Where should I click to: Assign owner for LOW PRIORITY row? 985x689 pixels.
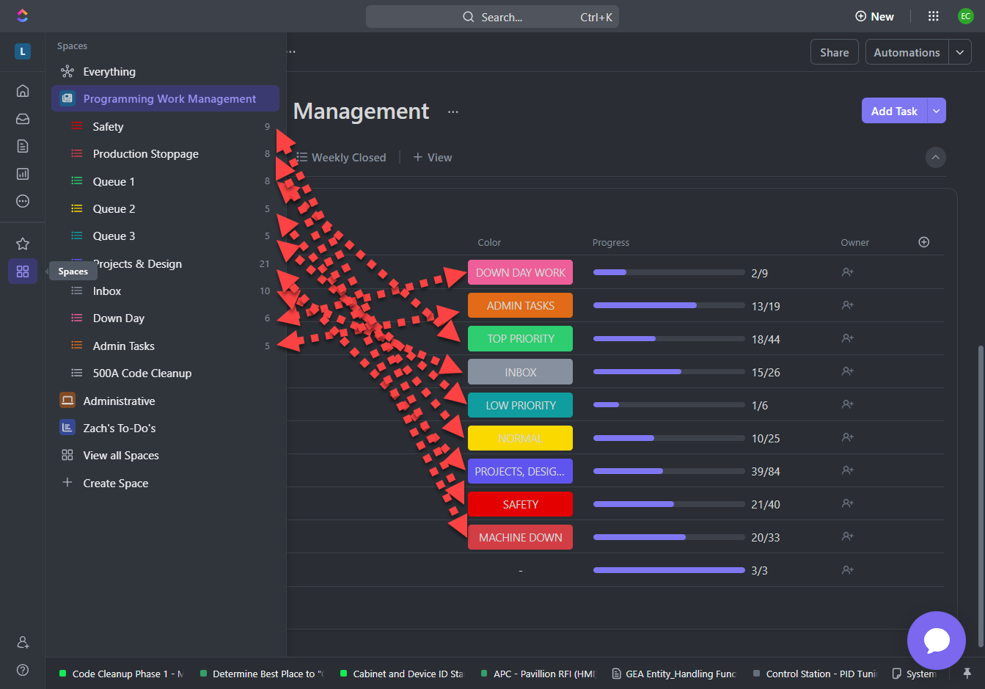(x=848, y=404)
